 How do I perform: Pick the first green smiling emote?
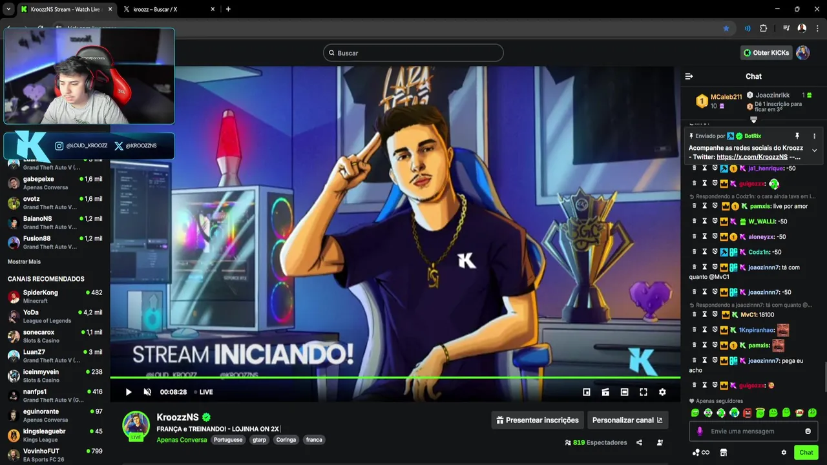[695, 413]
